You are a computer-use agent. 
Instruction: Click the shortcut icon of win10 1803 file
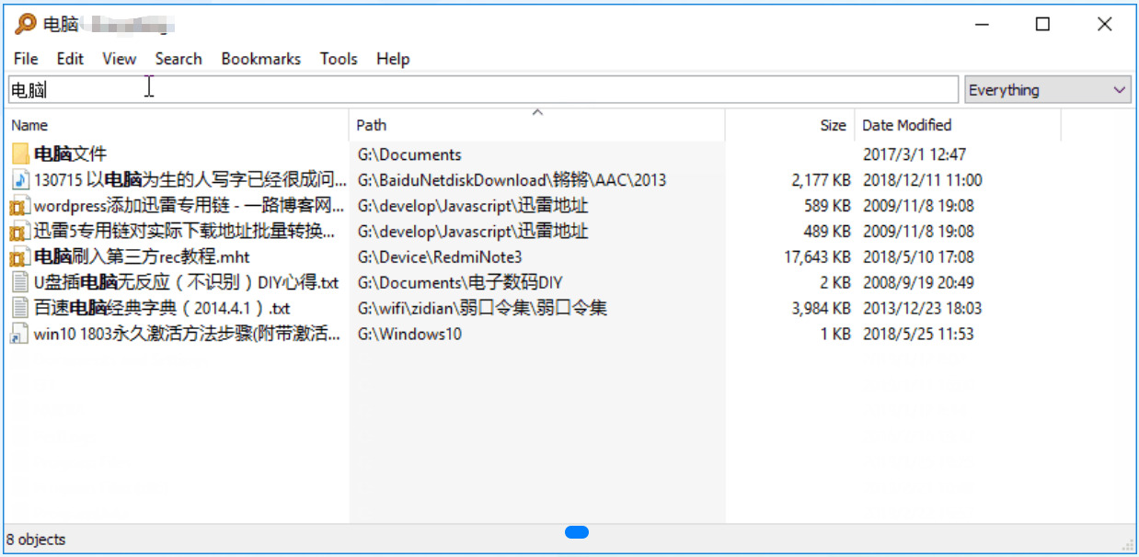tap(20, 335)
